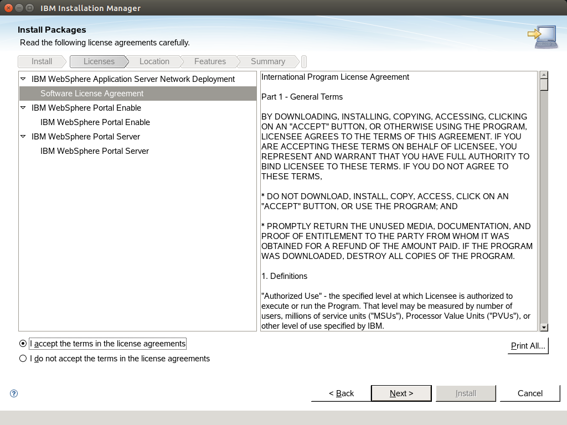567x425 pixels.
Task: Minimize the IBM Installation Manager window
Action: (19, 8)
